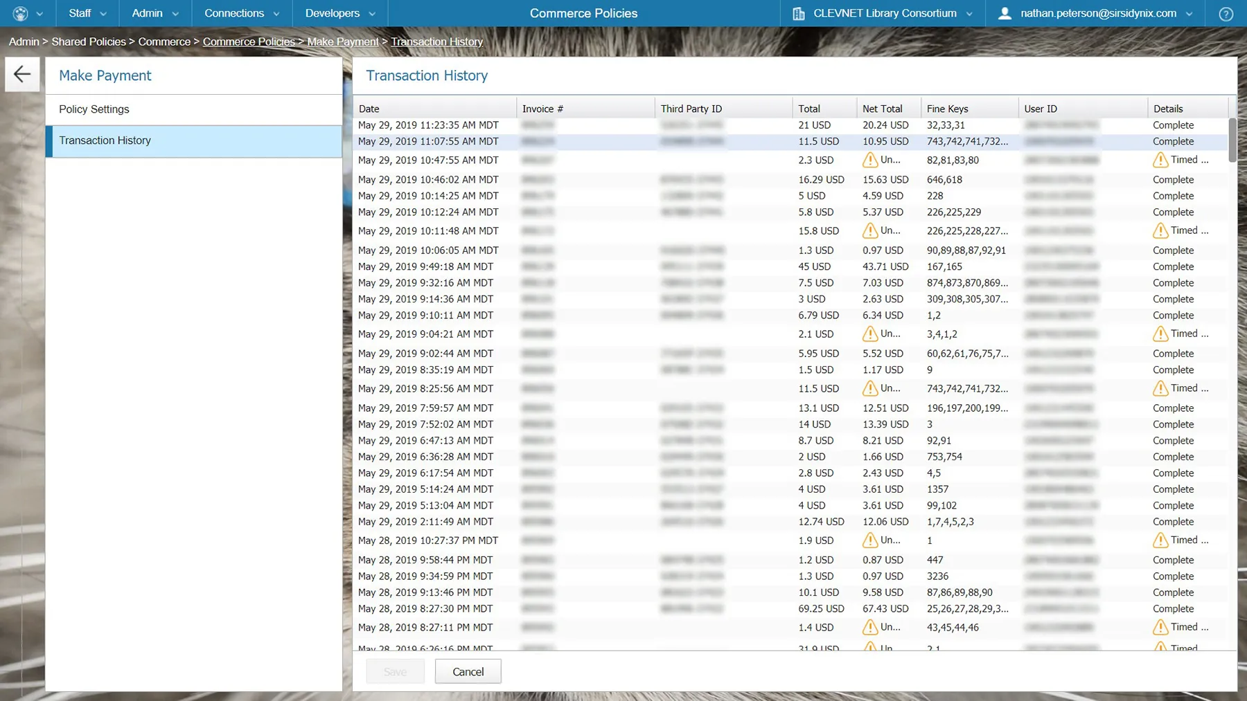This screenshot has width=1247, height=701.
Task: Click the Cancel button
Action: (x=468, y=671)
